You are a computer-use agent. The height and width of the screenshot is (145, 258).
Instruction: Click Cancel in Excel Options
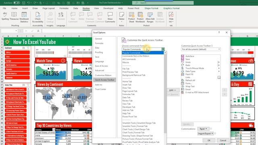(223, 141)
